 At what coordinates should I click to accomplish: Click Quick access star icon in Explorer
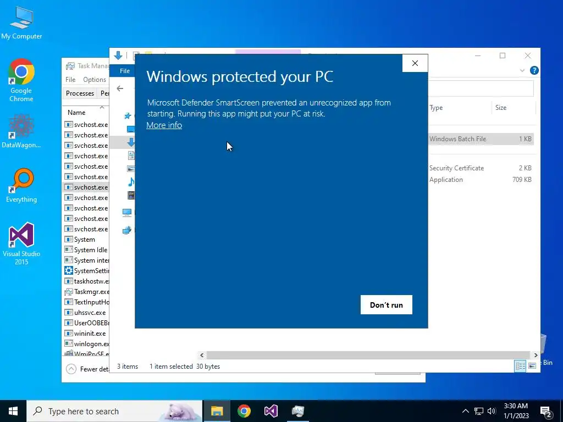(128, 115)
